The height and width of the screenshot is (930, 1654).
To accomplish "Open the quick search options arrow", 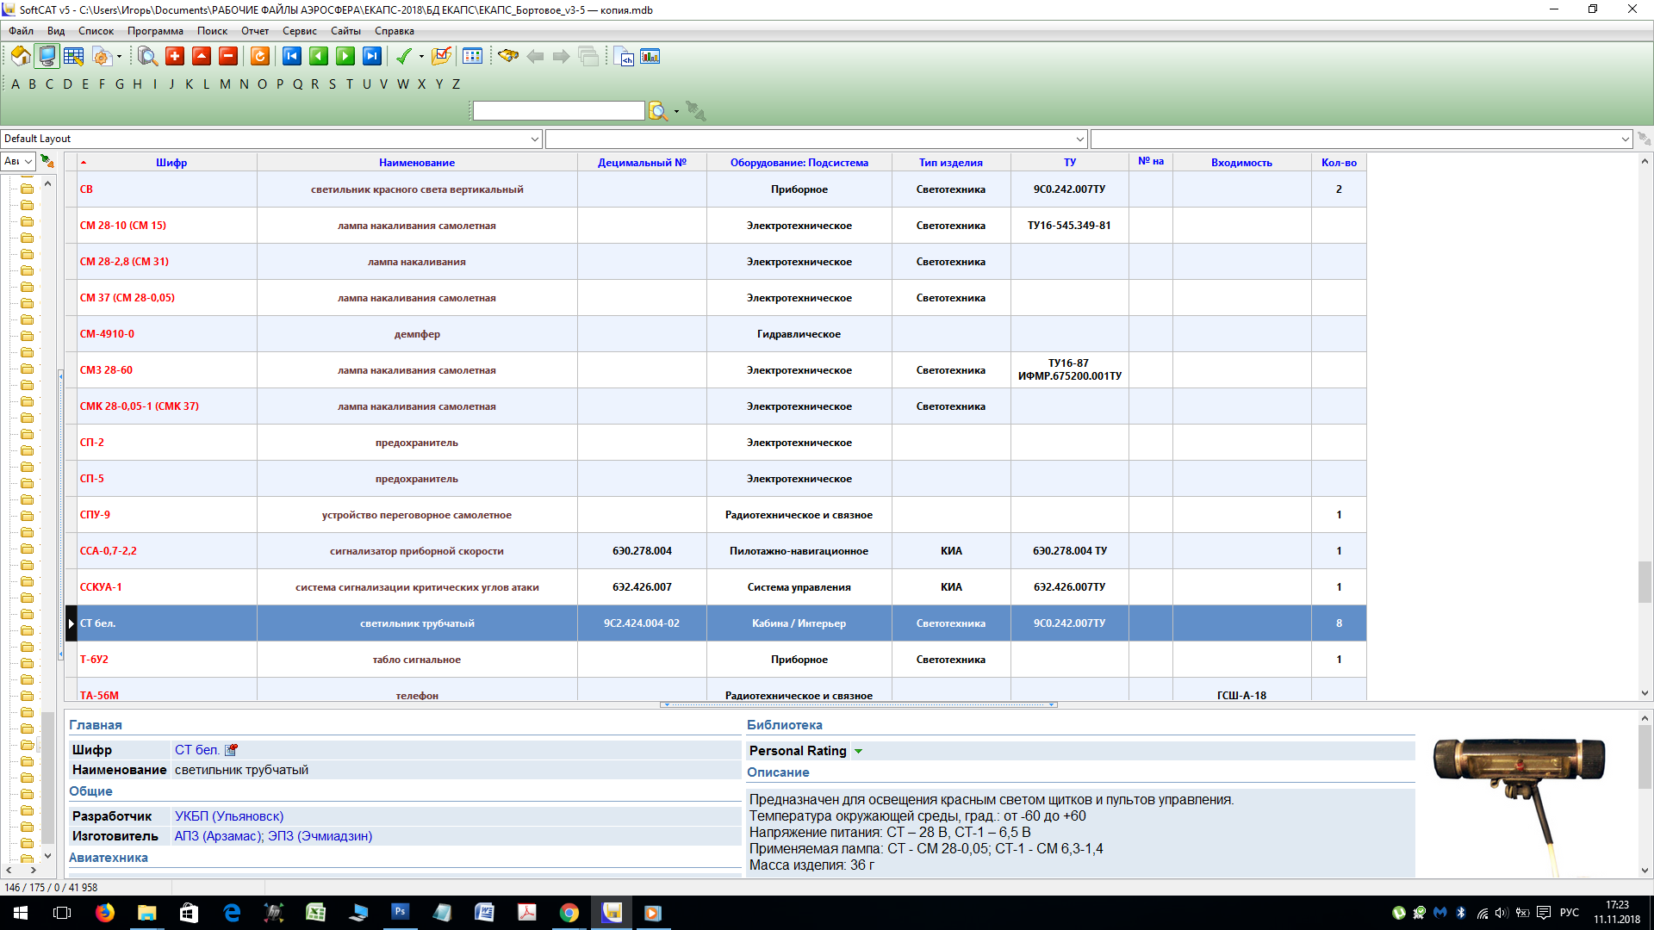I will 676,111.
